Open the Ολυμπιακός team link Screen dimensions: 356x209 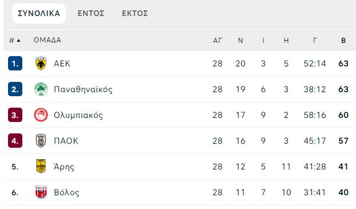(78, 115)
